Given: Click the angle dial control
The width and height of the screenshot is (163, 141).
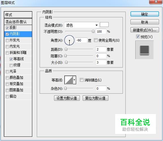Looking at the screenshot, I should [69, 40].
